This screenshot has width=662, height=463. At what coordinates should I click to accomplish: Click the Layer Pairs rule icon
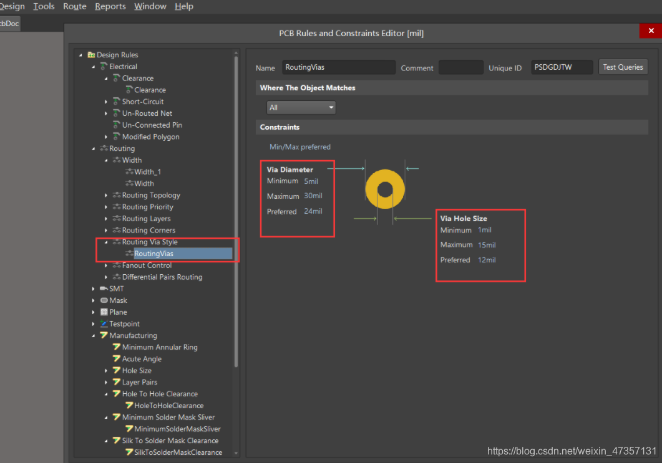point(117,382)
